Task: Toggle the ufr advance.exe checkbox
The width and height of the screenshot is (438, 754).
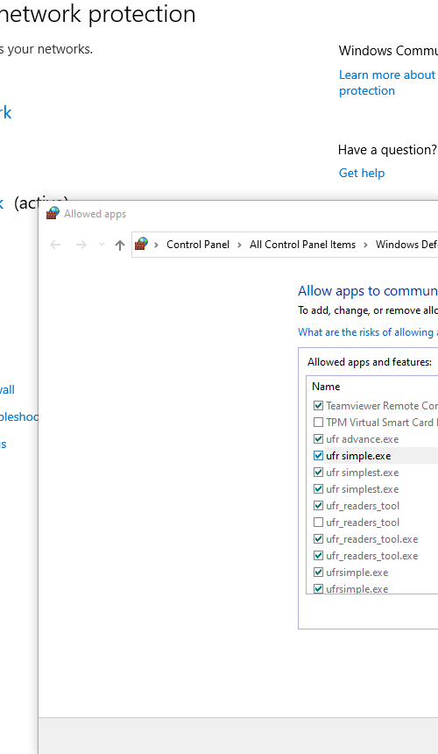Action: pos(318,439)
